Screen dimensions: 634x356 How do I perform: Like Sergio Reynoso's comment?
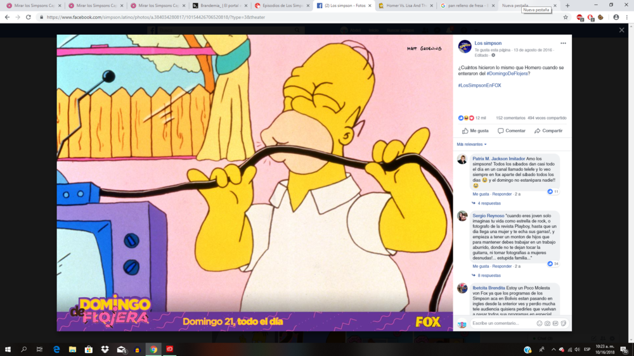(x=481, y=266)
